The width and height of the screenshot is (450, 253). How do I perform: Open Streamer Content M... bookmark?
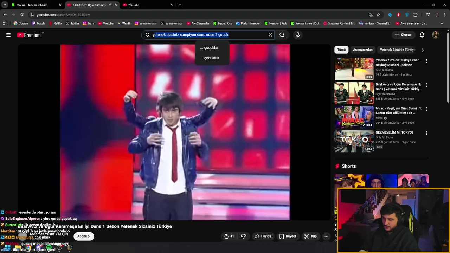[x=339, y=24]
